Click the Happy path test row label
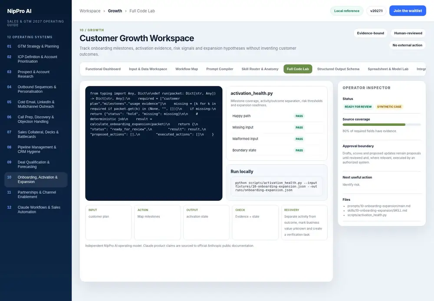The width and height of the screenshot is (434, 301). [241, 116]
